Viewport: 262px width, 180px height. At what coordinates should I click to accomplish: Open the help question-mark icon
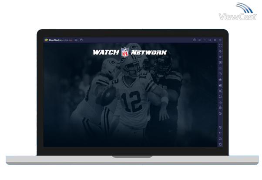point(194,40)
